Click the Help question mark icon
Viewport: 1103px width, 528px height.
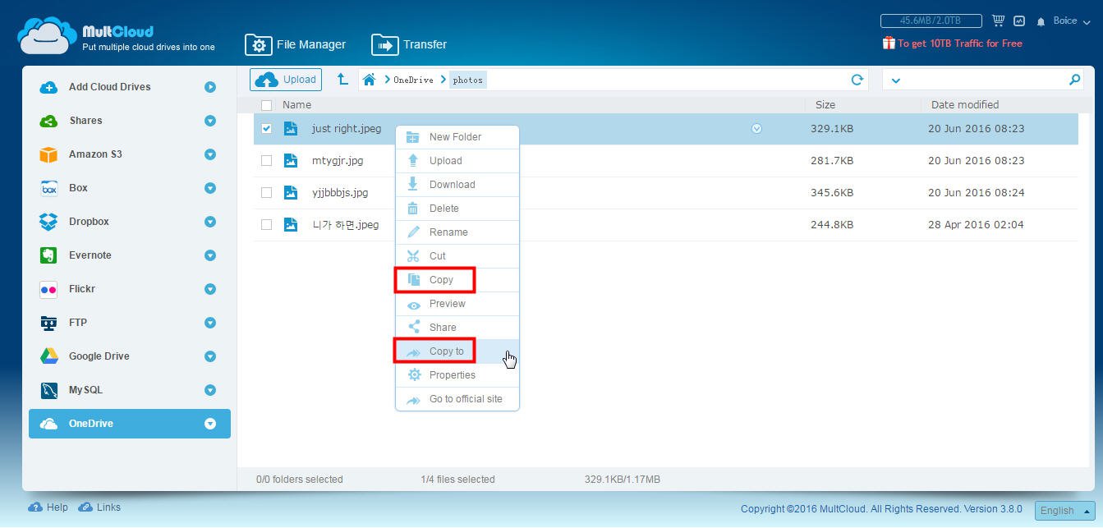coord(35,507)
